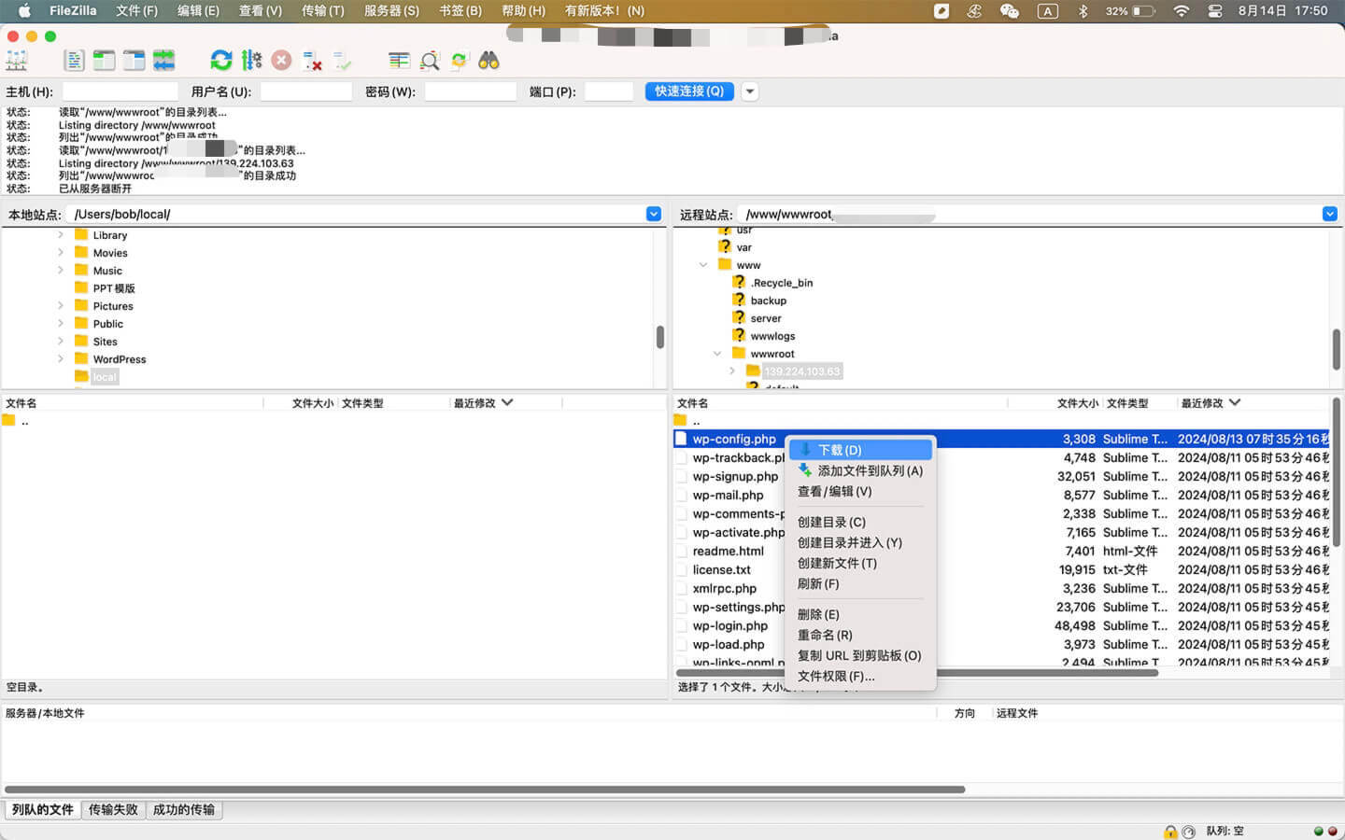Switch to 传输失败 tab
This screenshot has height=840, width=1345.
tap(113, 809)
